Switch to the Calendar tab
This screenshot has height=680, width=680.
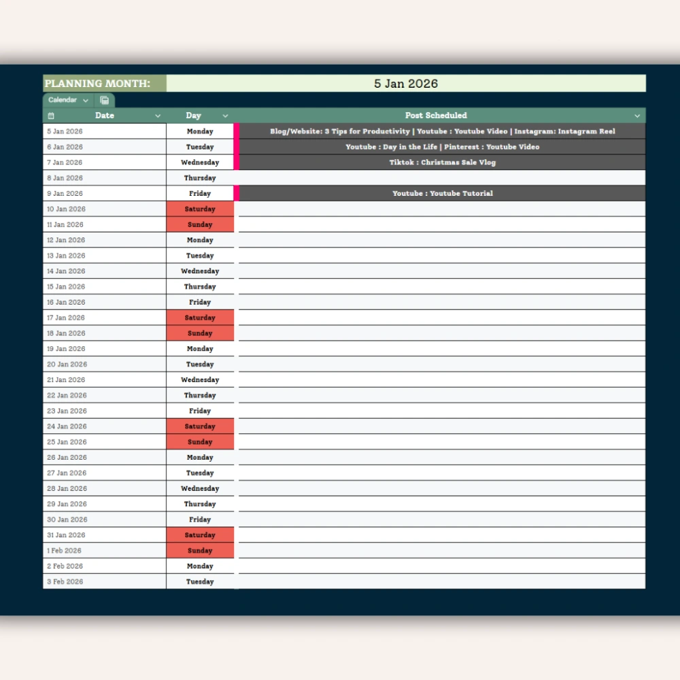pos(63,100)
